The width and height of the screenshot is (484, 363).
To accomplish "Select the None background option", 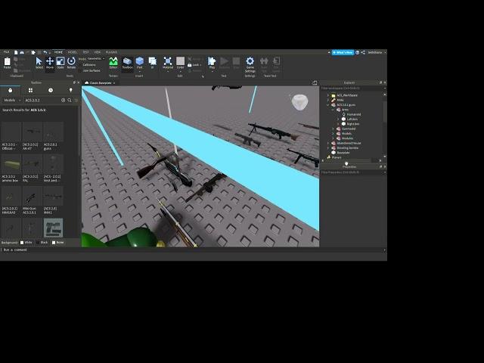I will (x=57, y=242).
